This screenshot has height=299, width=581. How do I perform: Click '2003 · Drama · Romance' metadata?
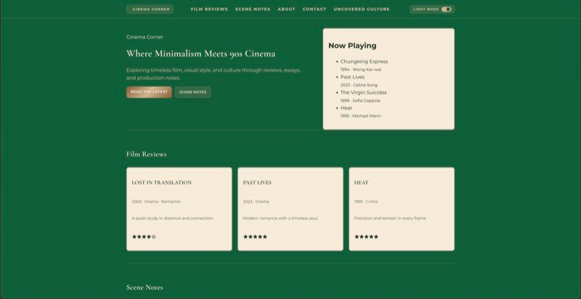point(156,202)
